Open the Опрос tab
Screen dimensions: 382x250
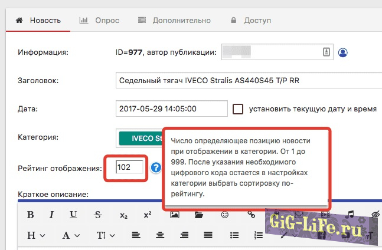(99, 21)
